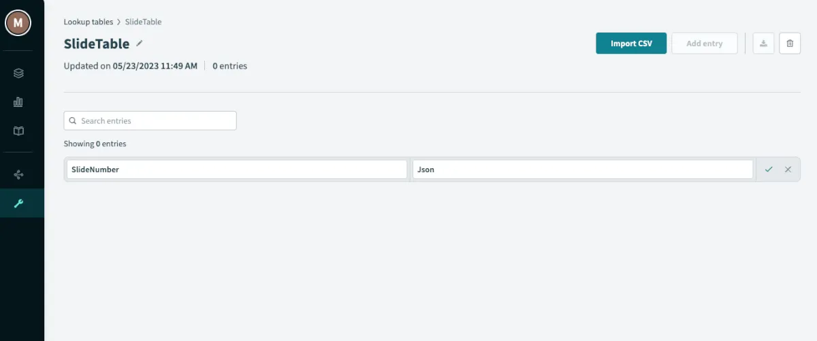Confirm the new entry with checkmark
The height and width of the screenshot is (341, 817).
(769, 169)
